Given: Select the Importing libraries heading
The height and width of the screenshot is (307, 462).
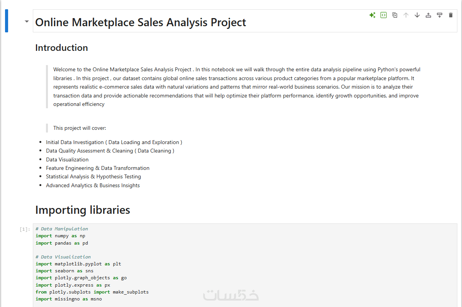Looking at the screenshot, I should (83, 210).
